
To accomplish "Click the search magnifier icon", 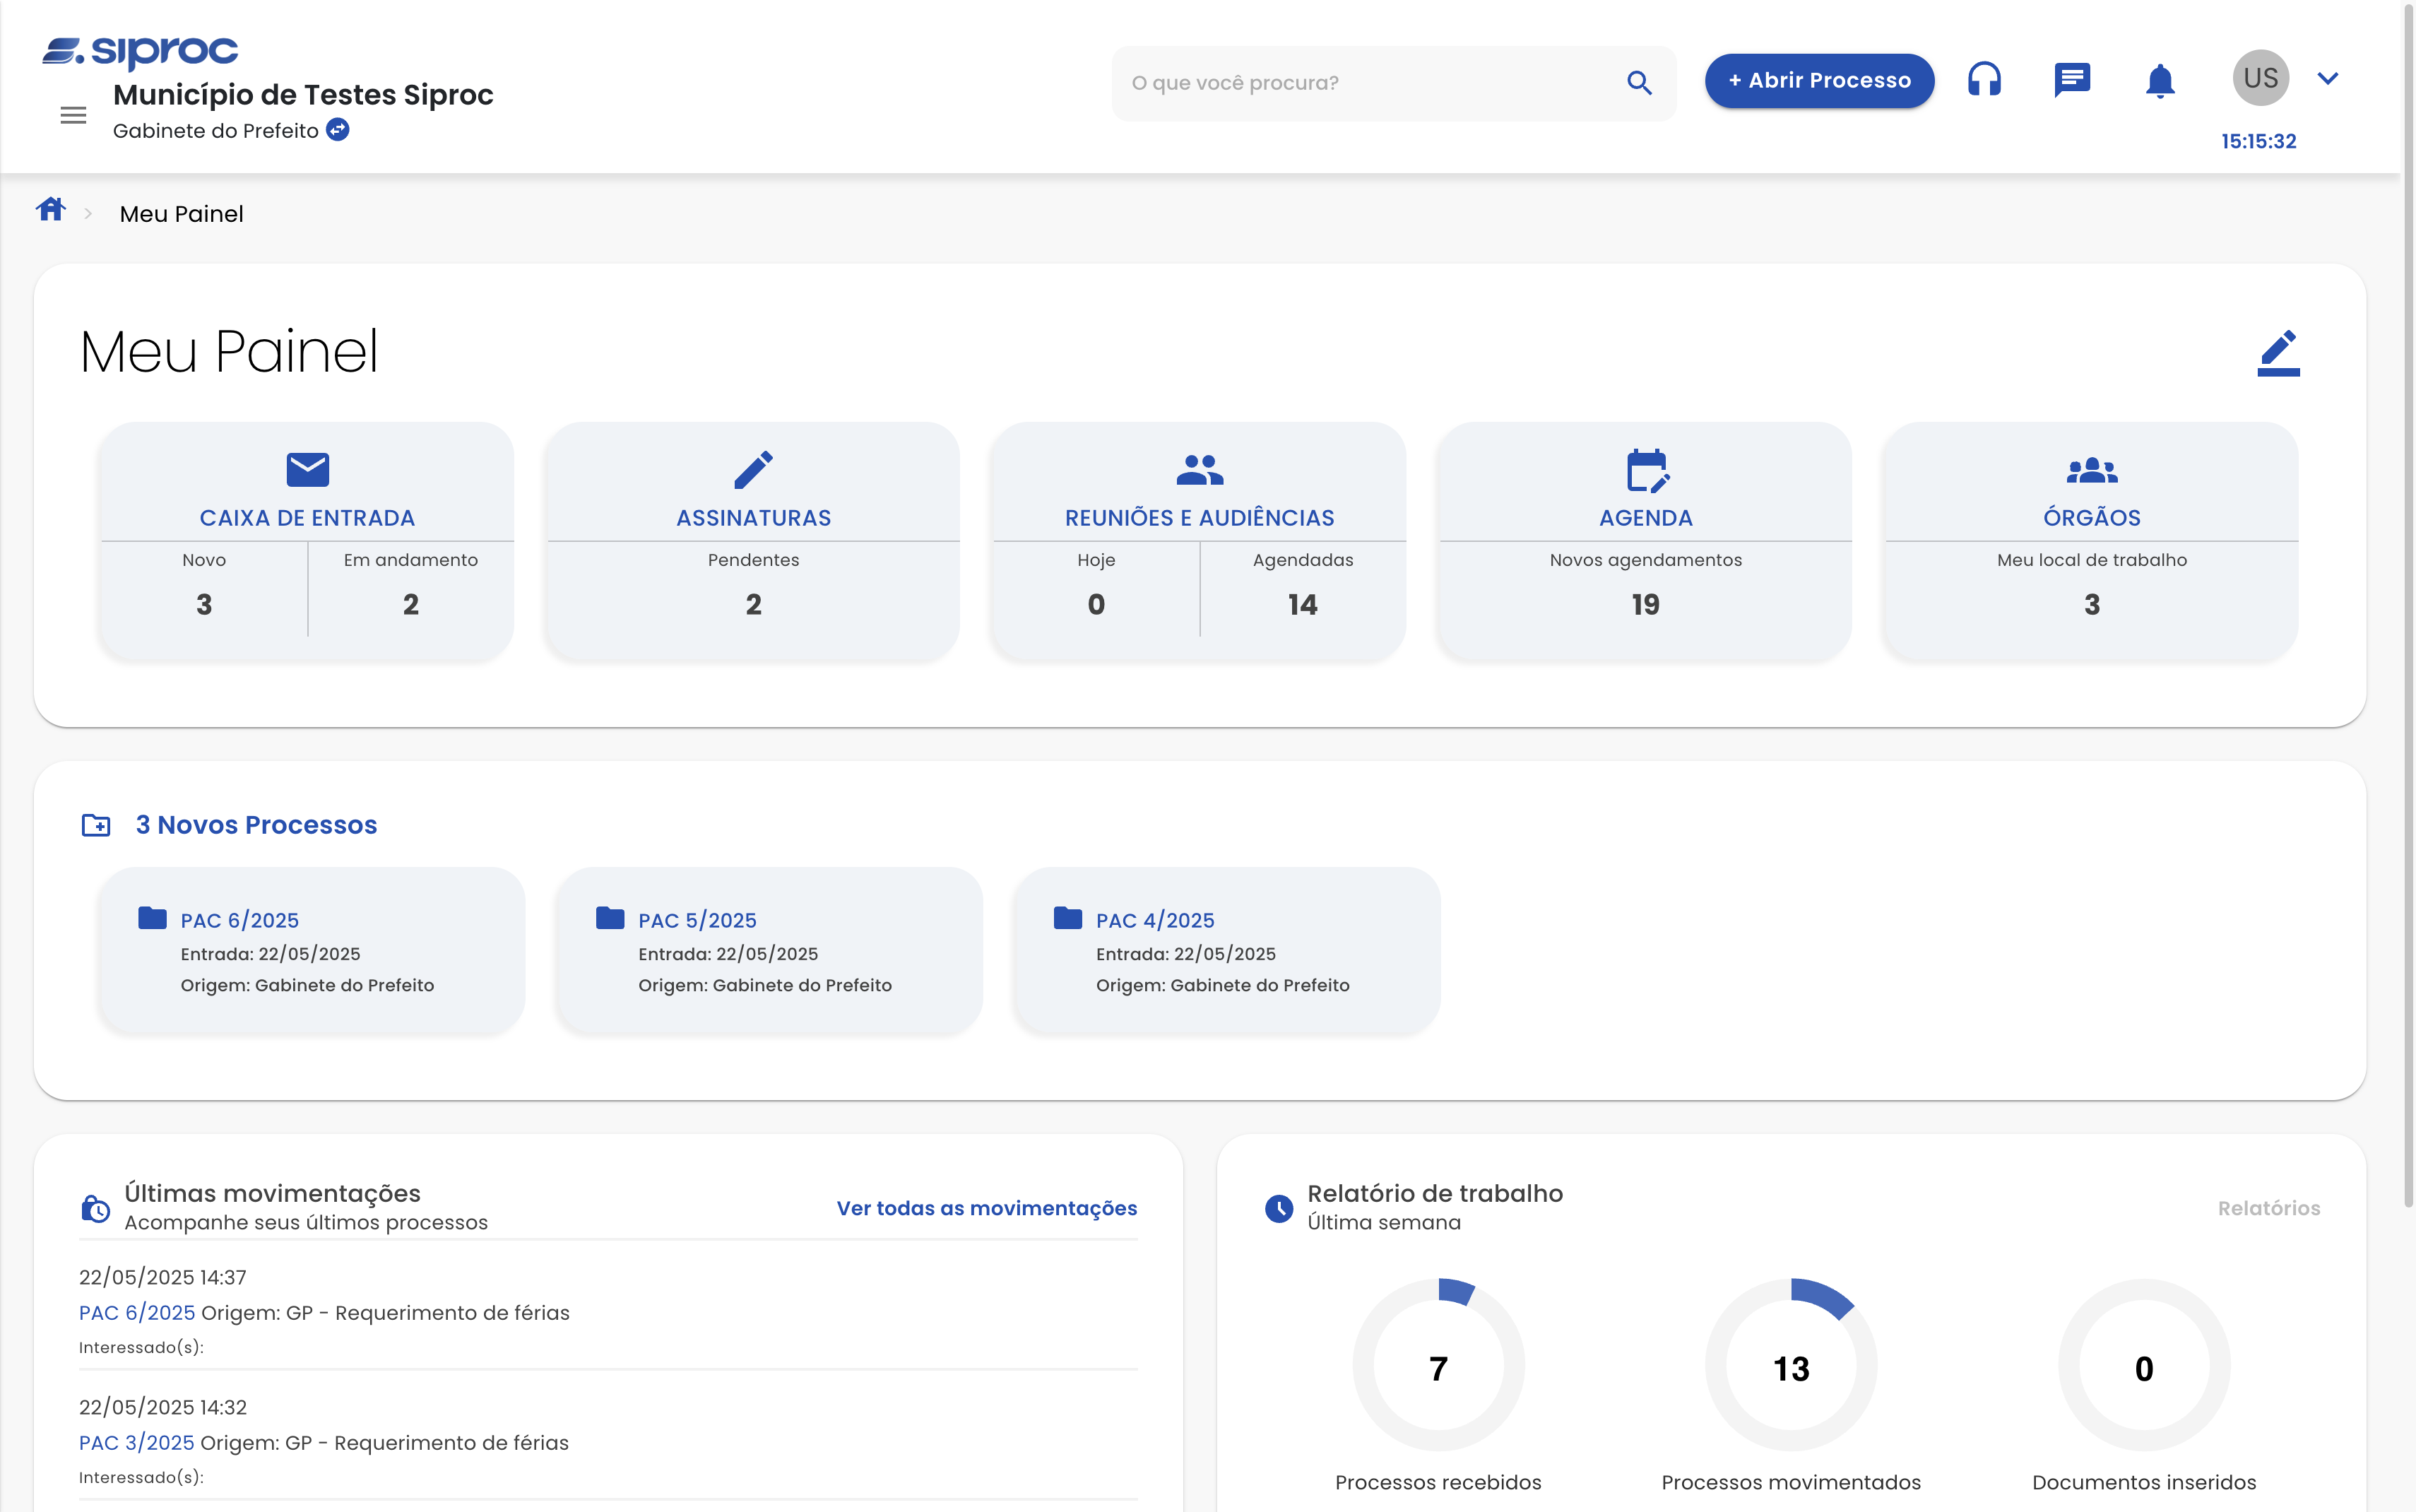I will [1638, 83].
